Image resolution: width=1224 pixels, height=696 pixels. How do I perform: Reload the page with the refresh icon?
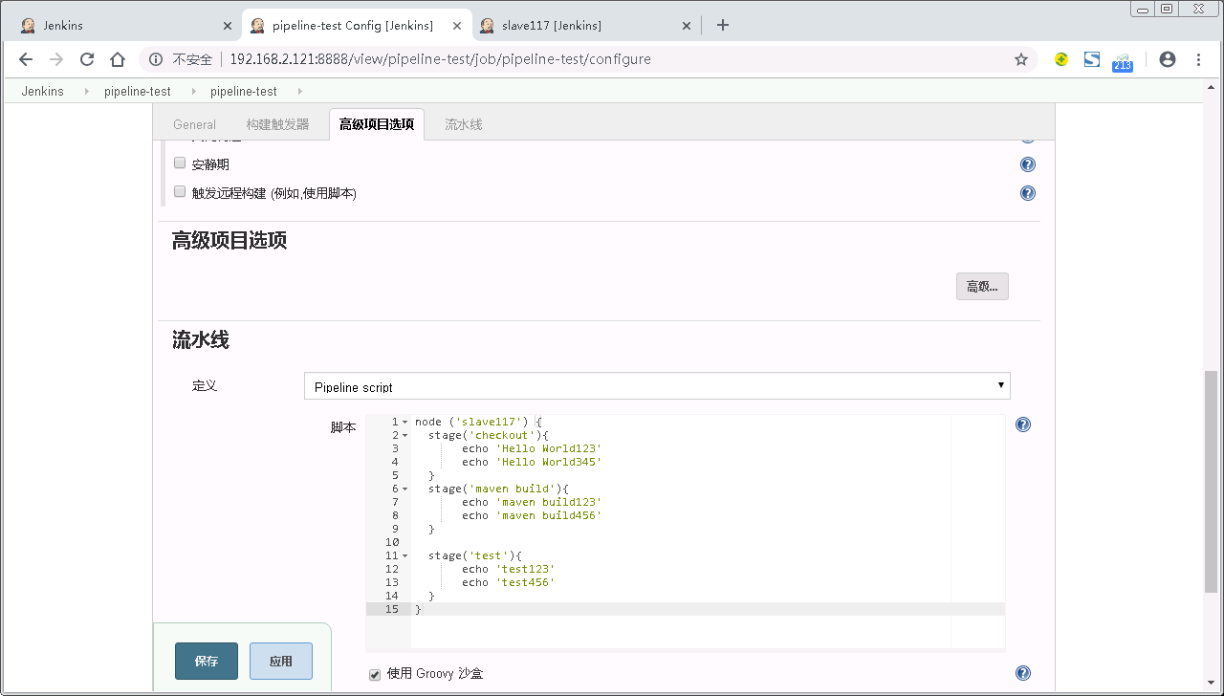(87, 59)
